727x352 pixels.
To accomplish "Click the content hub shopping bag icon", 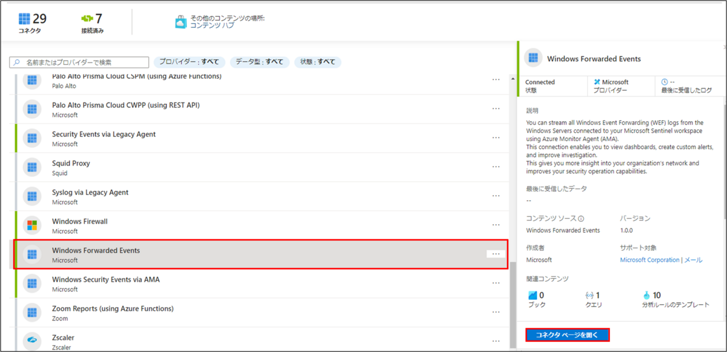I will coord(181,22).
